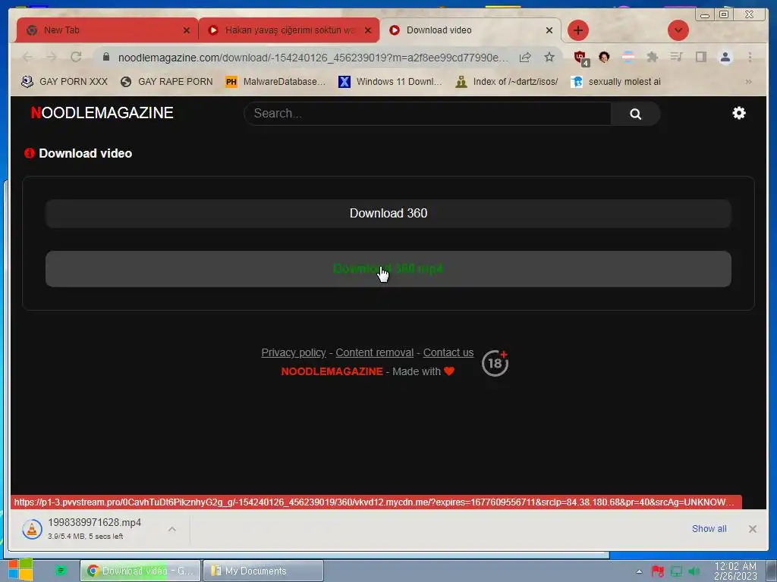This screenshot has width=777, height=582.
Task: Open the Windows Start button
Action: 20,570
